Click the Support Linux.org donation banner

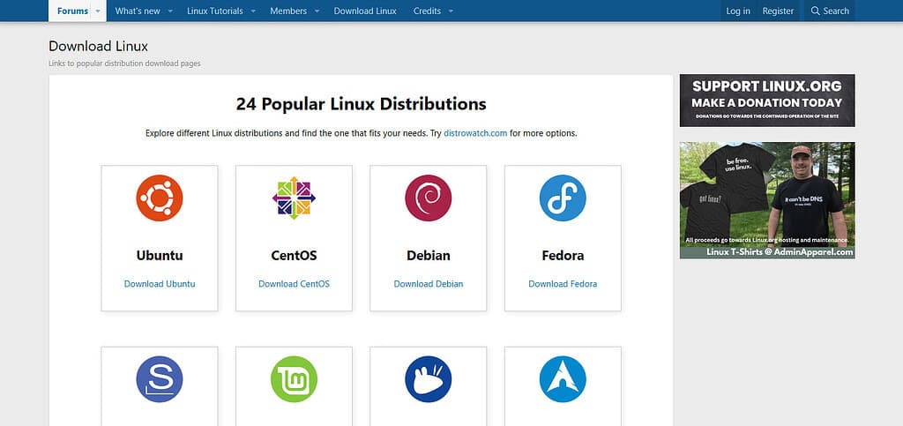coord(767,101)
